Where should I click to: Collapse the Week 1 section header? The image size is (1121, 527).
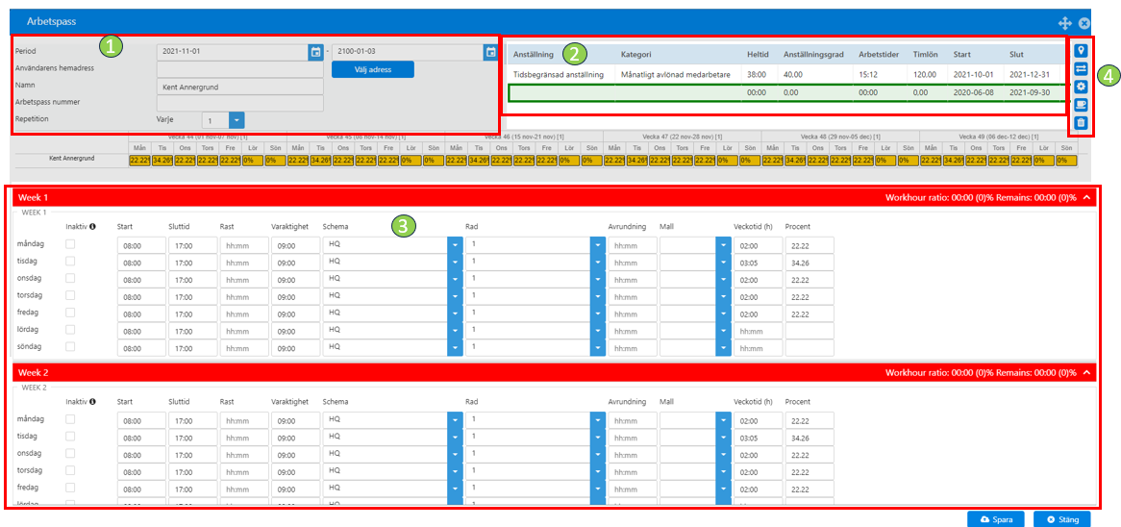pos(1087,196)
